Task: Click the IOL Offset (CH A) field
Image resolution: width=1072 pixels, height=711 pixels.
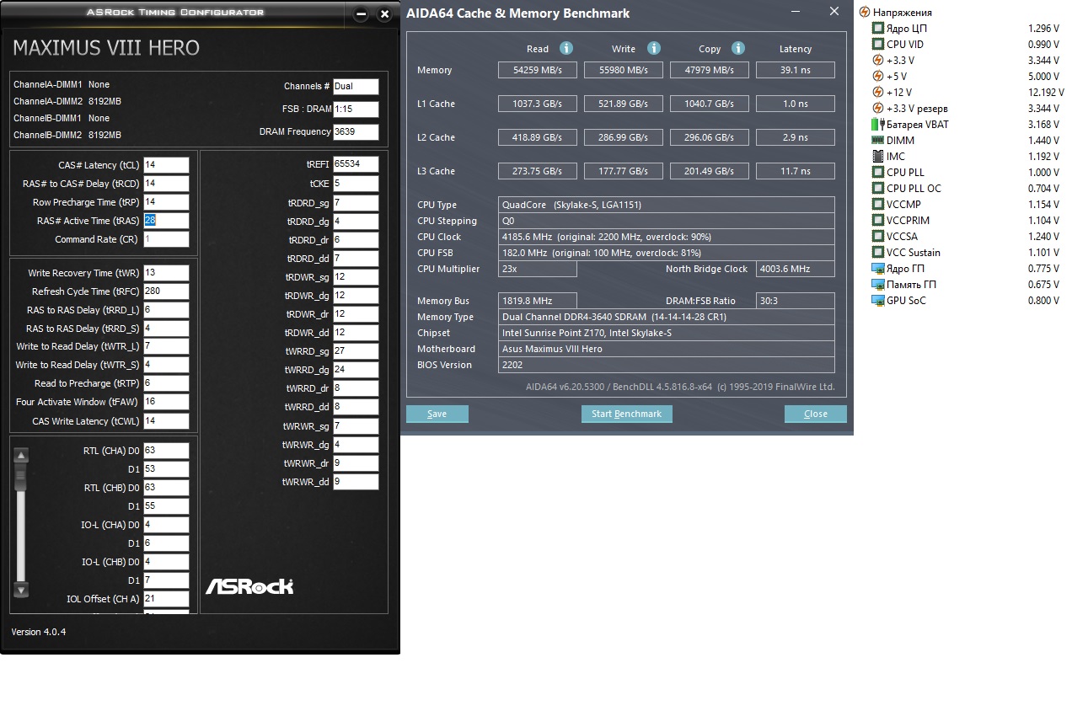Action: coord(166,600)
